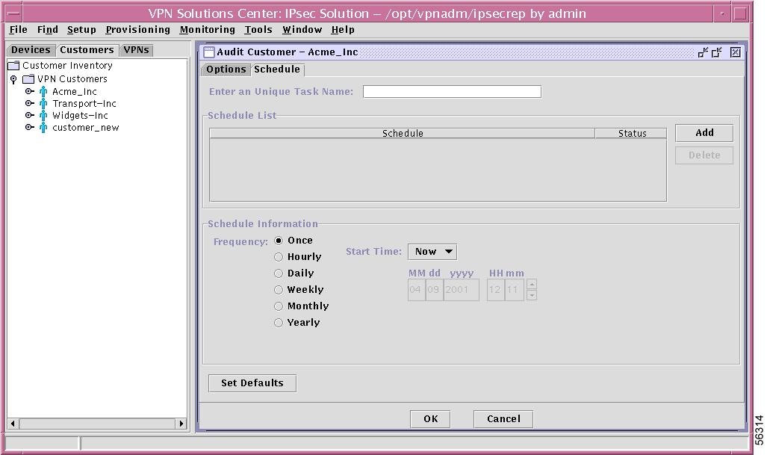Click the main window system menu icon
The image size is (767, 455).
[13, 13]
